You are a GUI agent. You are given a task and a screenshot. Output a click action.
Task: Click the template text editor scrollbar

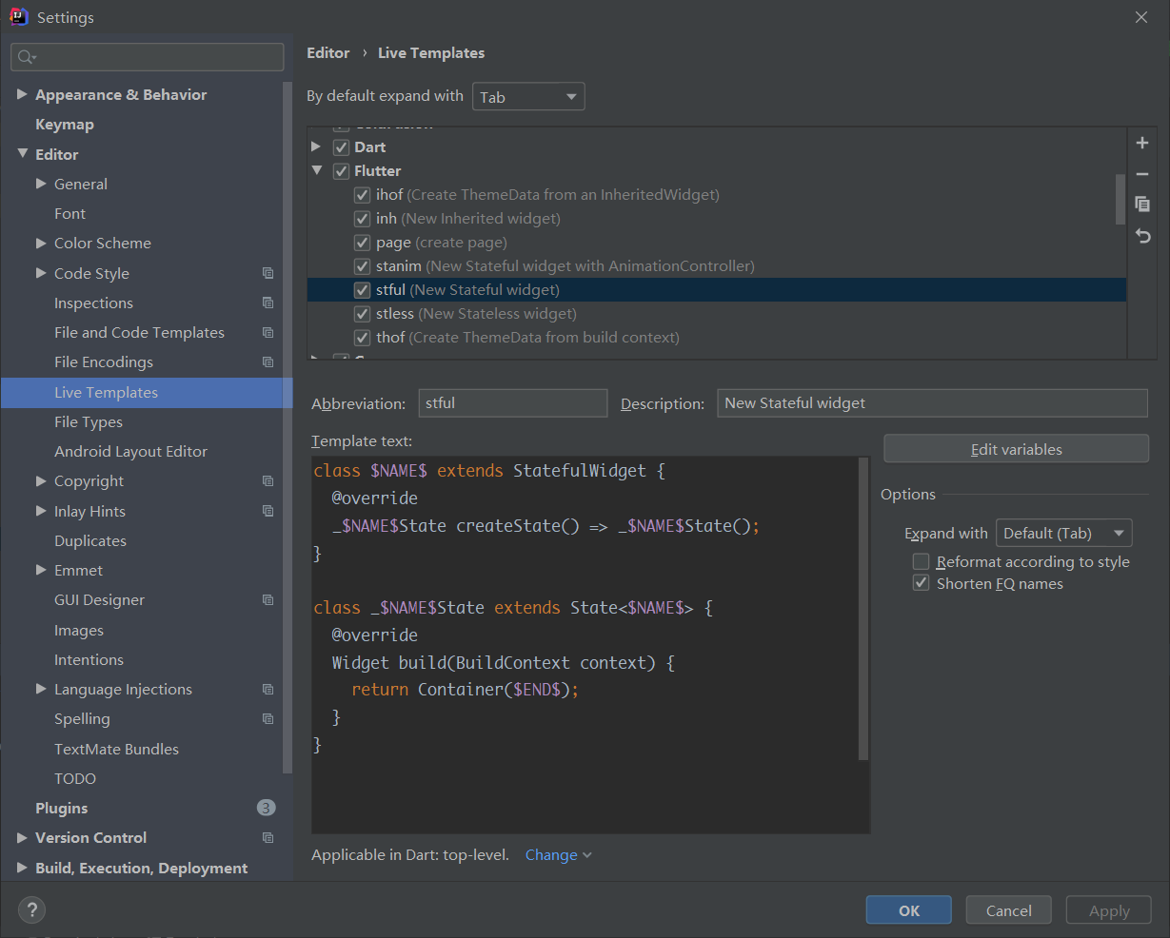click(x=863, y=609)
